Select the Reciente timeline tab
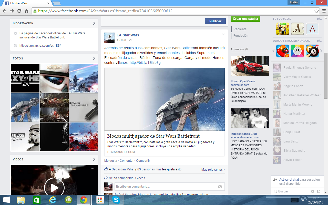The height and width of the screenshot is (205, 328). (x=240, y=29)
